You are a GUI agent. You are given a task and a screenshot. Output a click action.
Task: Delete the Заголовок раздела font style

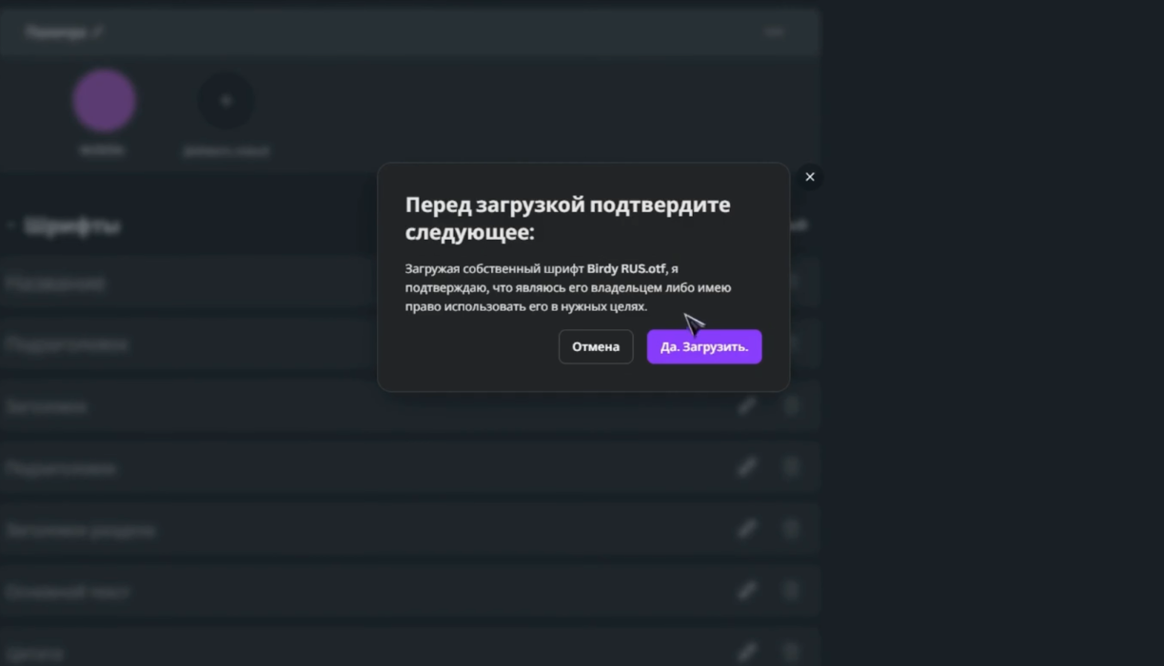pos(791,529)
